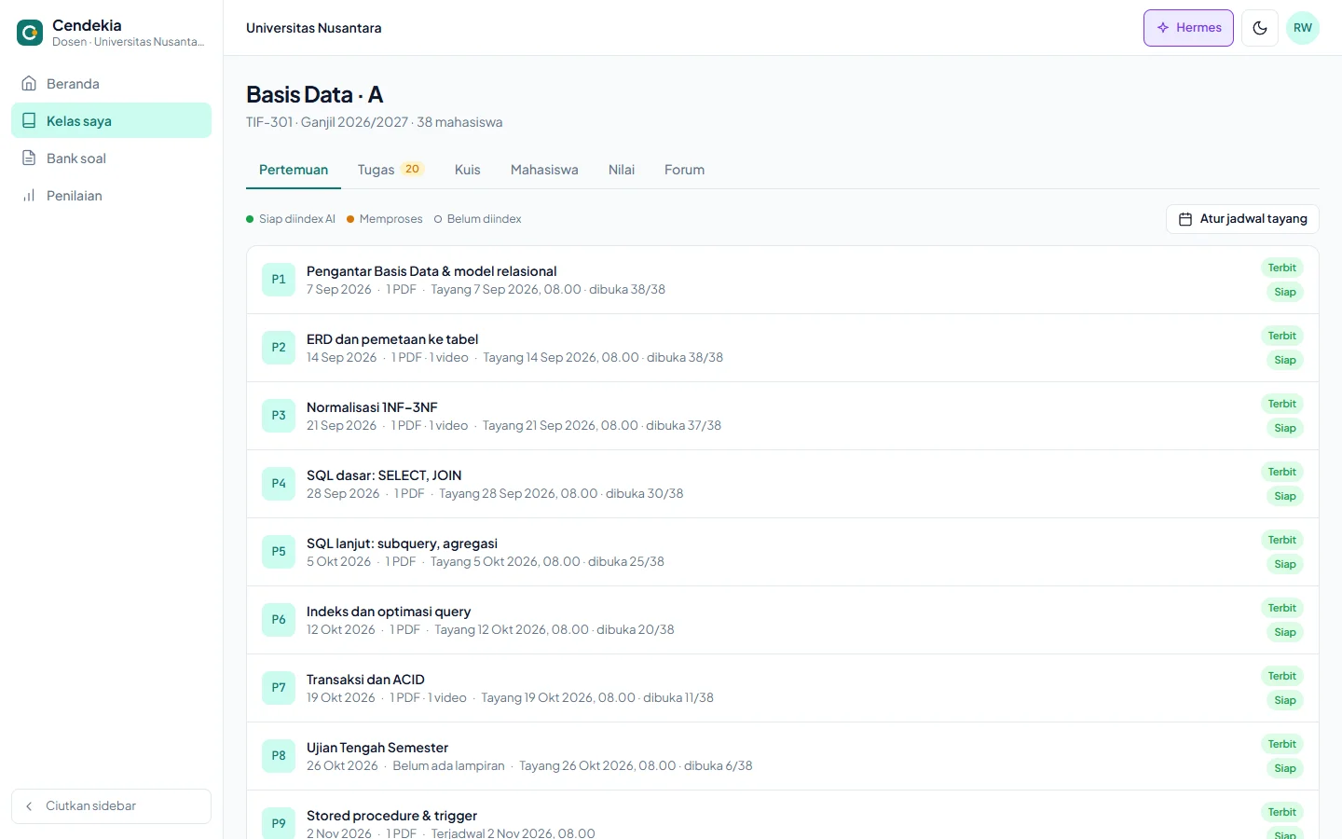Click Terbit badge on Ujian Tengah row
This screenshot has width=1342, height=839.
click(1281, 744)
